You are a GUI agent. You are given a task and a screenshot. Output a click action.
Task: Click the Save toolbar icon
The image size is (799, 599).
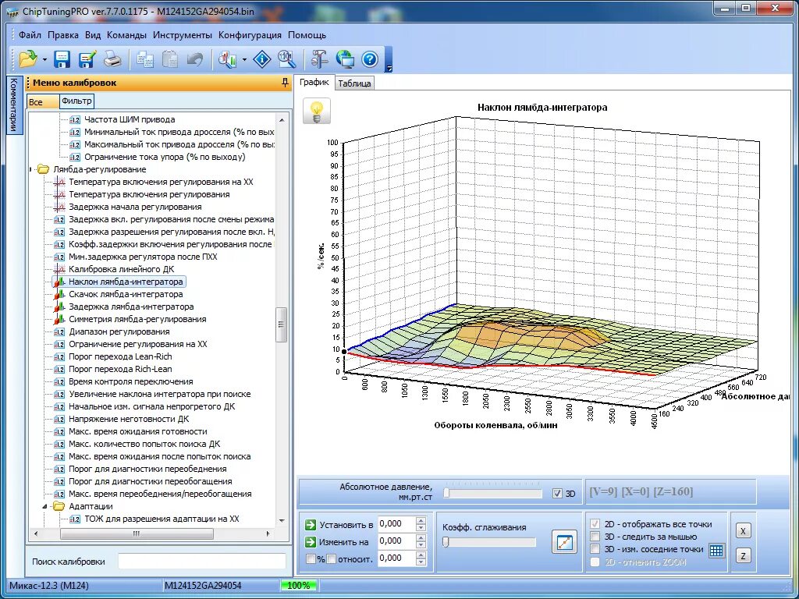pyautogui.click(x=62, y=59)
